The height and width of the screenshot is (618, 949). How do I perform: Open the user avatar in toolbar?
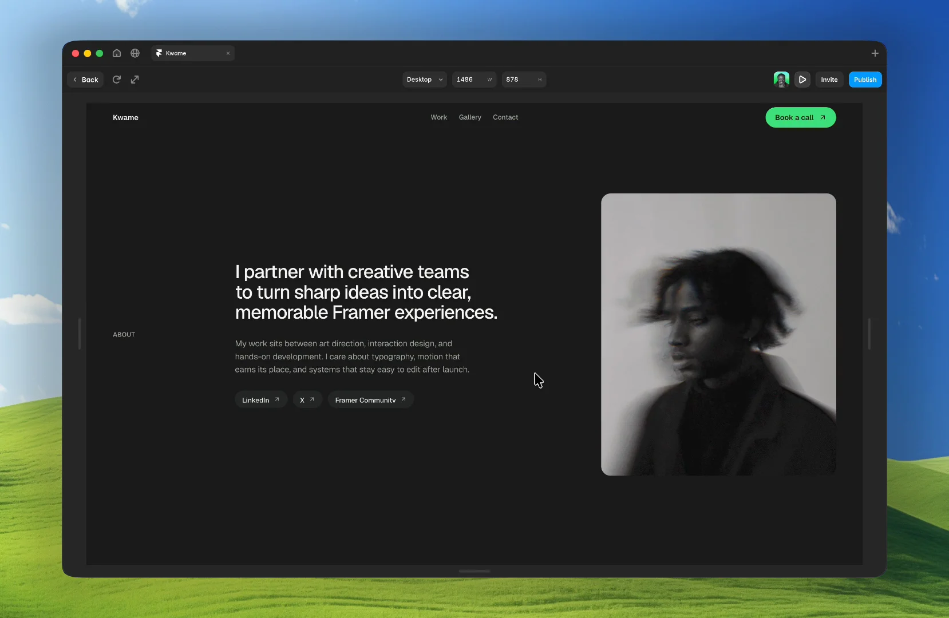[781, 80]
